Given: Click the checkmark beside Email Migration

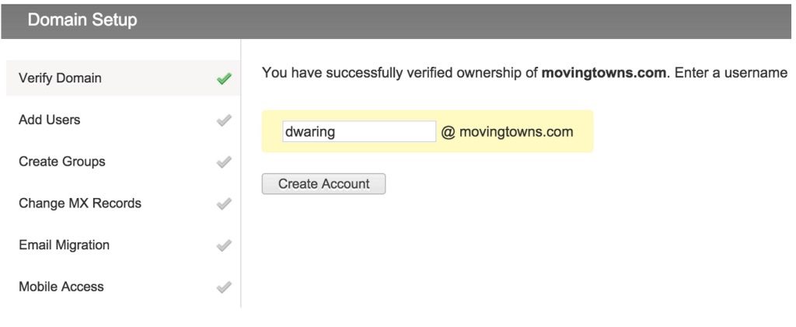Looking at the screenshot, I should coord(224,245).
